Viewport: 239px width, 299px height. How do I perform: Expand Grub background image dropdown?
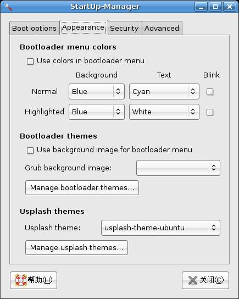click(x=178, y=168)
